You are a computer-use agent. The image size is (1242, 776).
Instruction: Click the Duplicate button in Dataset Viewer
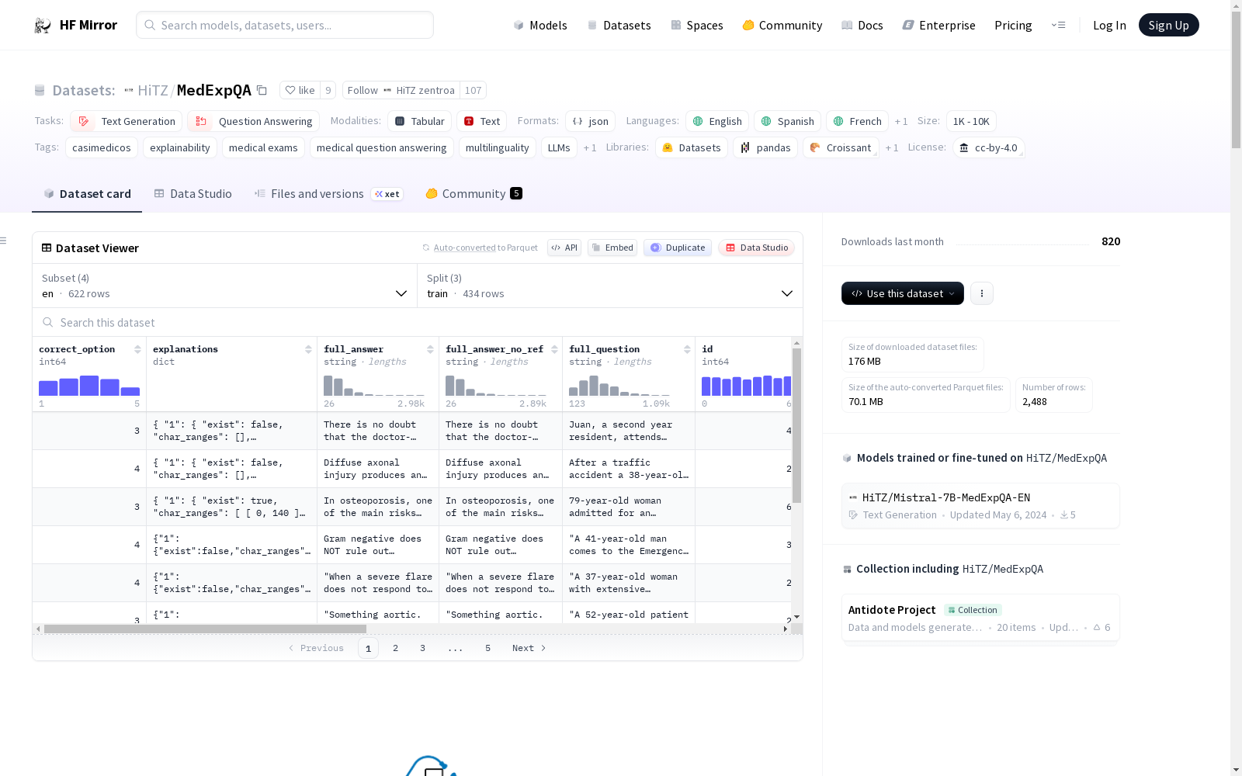coord(678,248)
